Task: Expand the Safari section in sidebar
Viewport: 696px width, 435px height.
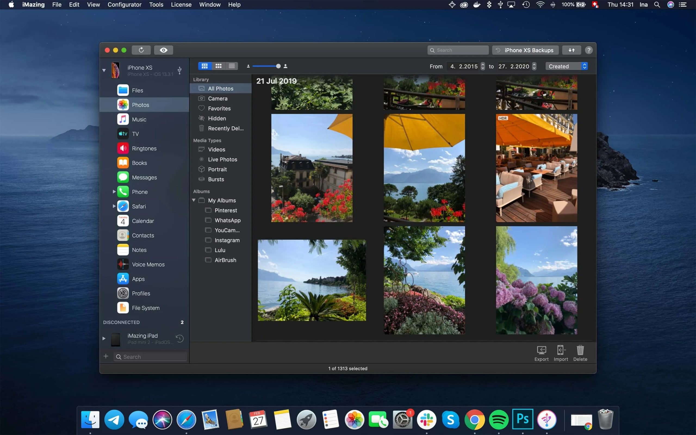Action: click(113, 206)
